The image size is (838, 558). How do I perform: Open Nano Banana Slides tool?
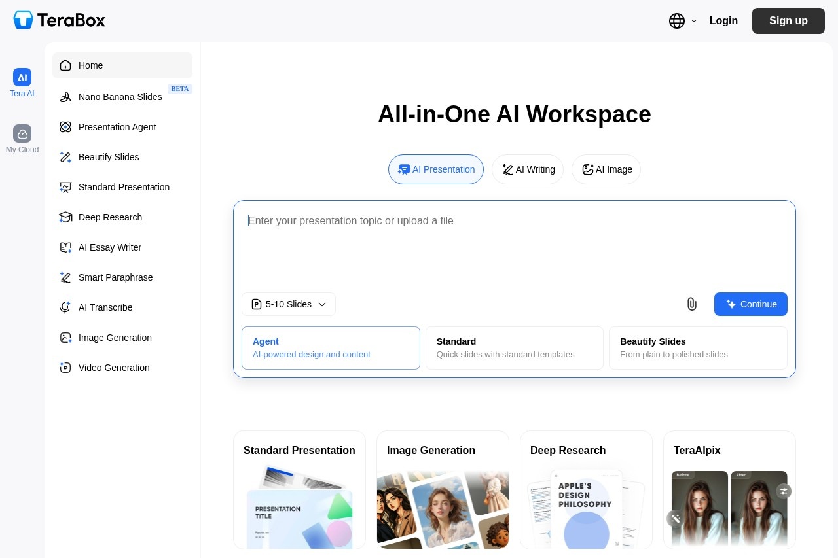[120, 97]
